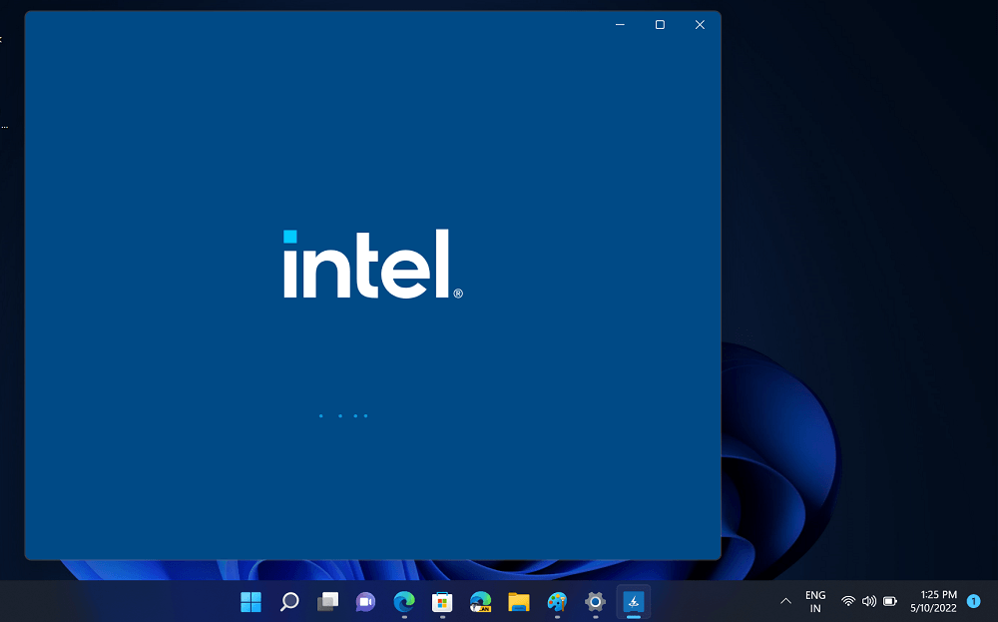998x622 pixels.
Task: Launch the Paint app taskbar icon
Action: (x=557, y=602)
